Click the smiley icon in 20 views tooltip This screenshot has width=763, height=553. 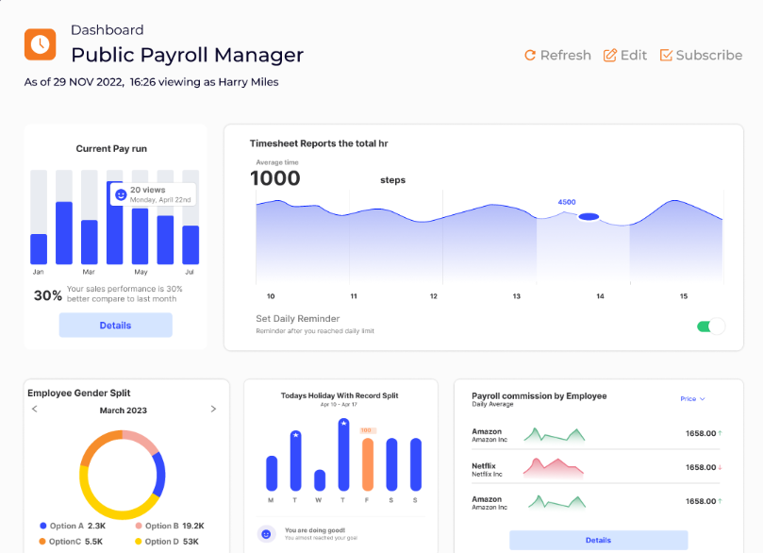[x=120, y=195]
